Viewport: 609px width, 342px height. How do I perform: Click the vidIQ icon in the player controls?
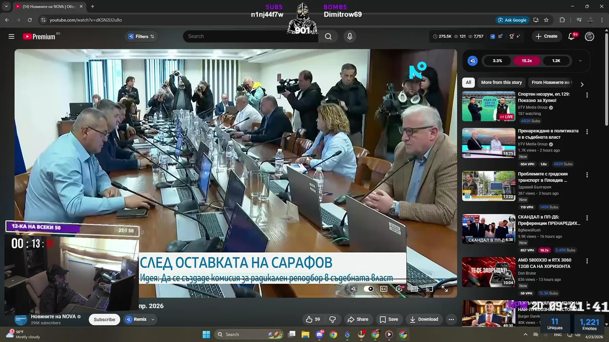353,289
